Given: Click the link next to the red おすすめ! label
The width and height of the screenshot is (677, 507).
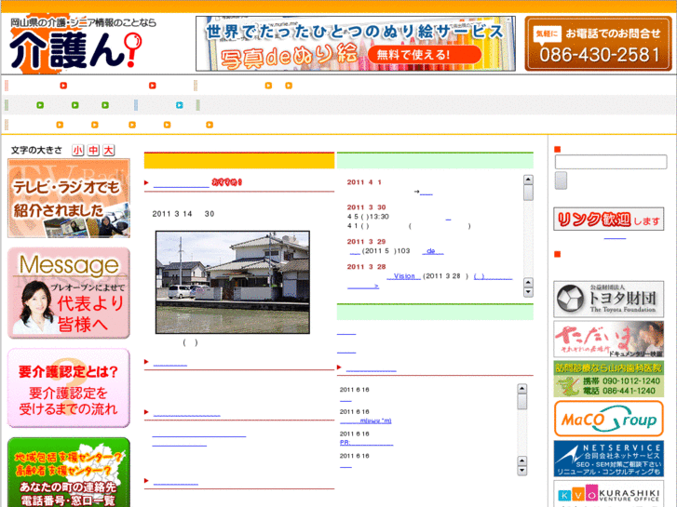Looking at the screenshot, I should pyautogui.click(x=182, y=183).
